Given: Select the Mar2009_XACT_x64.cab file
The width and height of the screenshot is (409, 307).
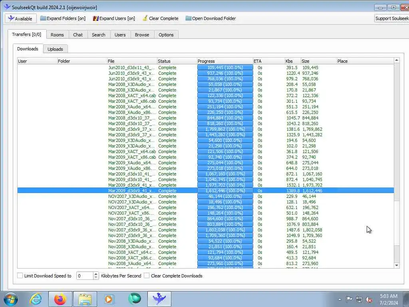Looking at the screenshot, I should coord(132,152).
